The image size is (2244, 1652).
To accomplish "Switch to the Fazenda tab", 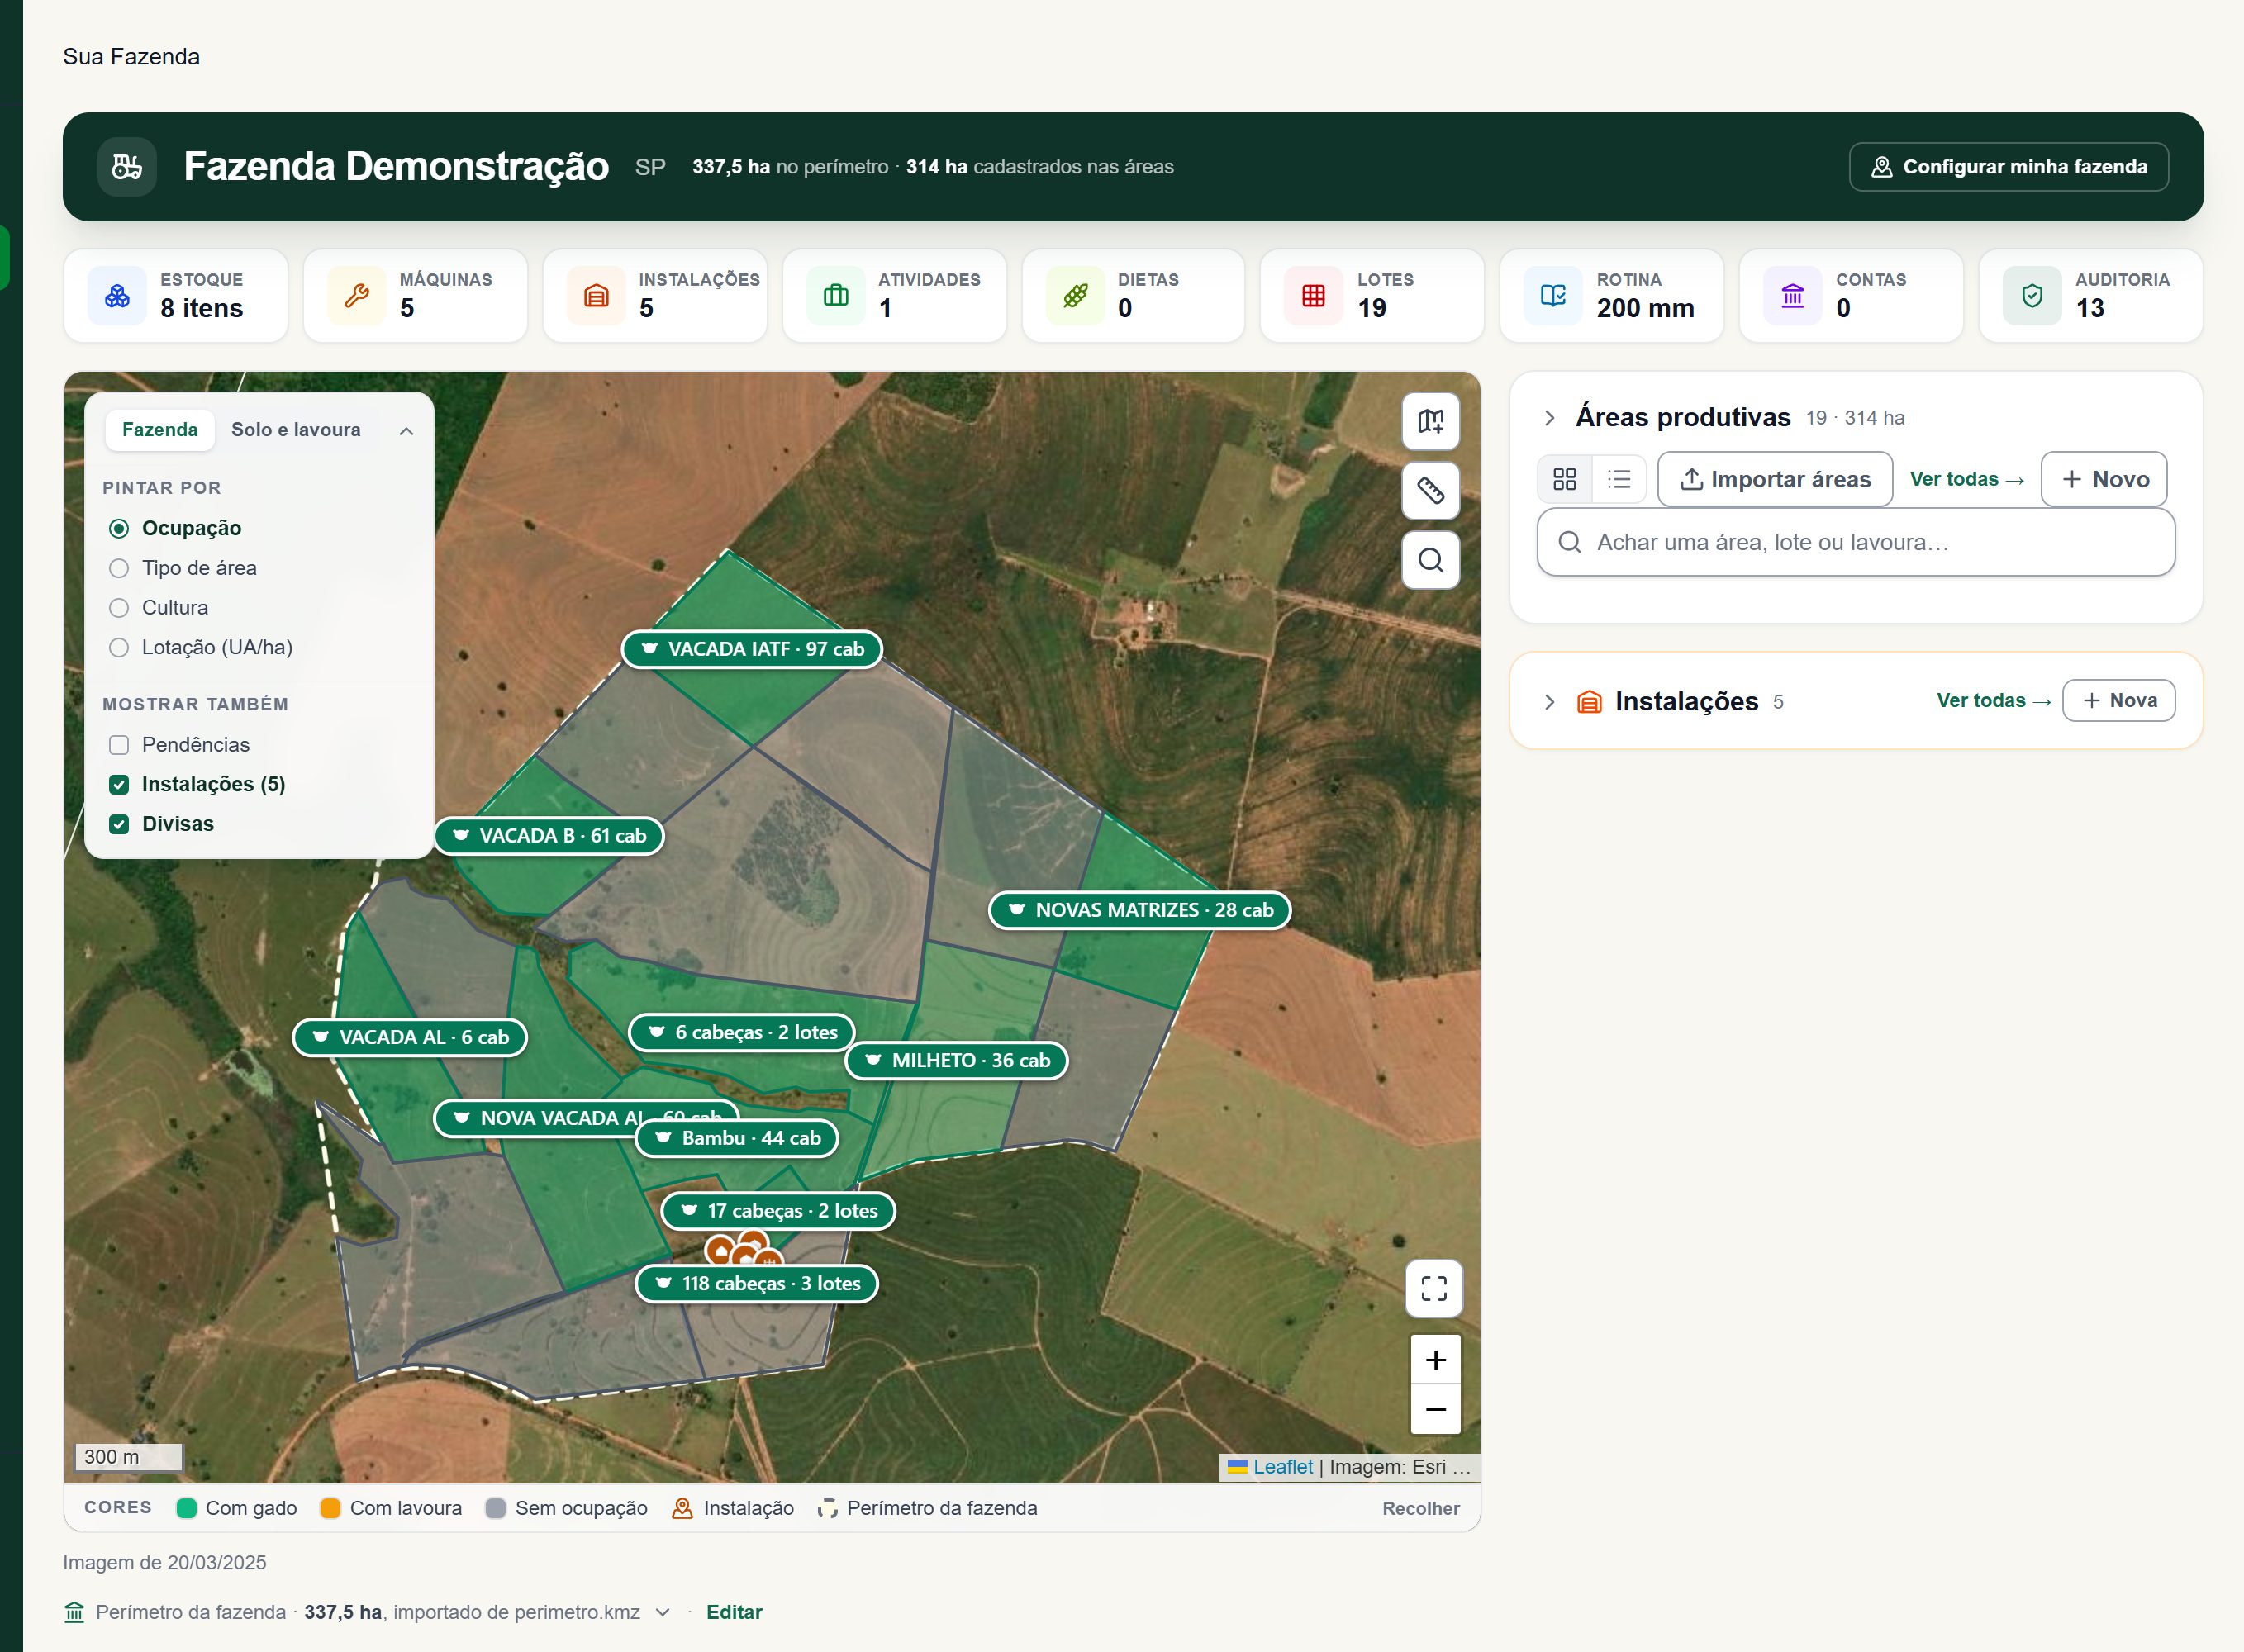I will (160, 430).
